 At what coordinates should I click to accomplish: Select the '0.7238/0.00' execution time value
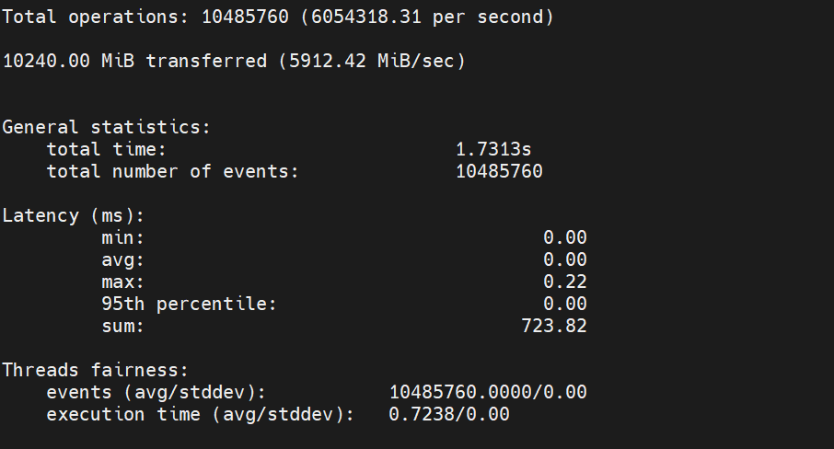449,414
